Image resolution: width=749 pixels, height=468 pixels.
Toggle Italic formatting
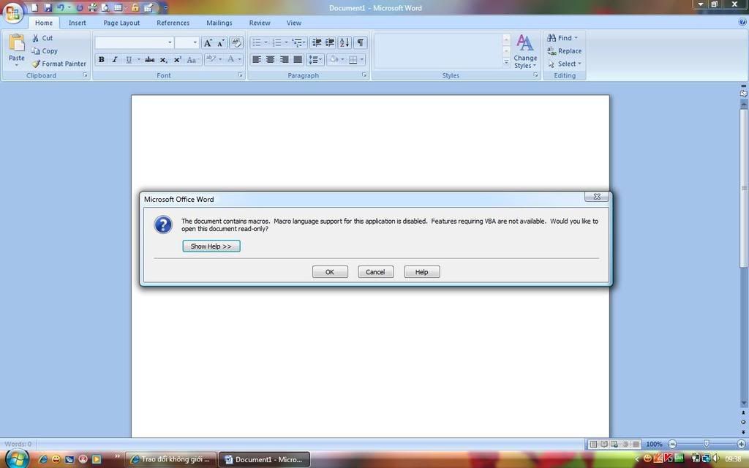(x=115, y=59)
